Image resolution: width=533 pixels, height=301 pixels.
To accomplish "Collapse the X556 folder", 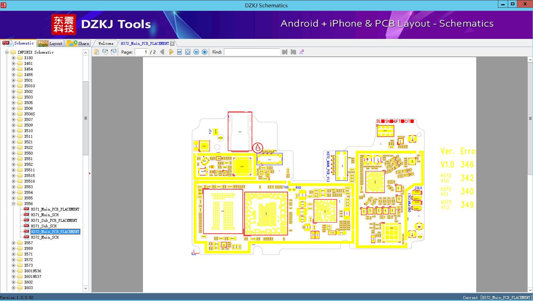I will coord(13,204).
